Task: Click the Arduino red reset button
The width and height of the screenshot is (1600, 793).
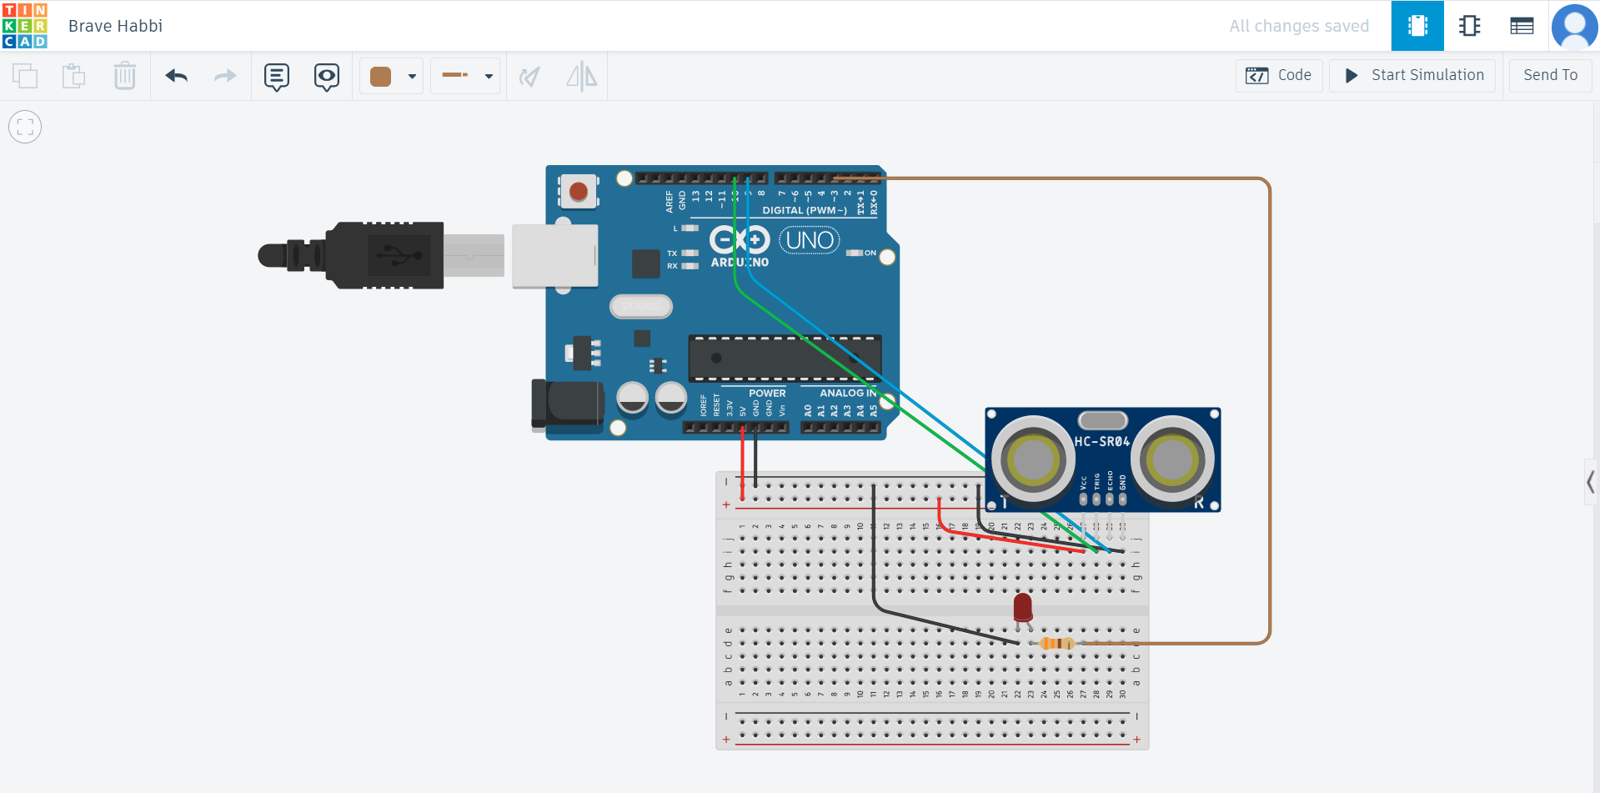Action: pyautogui.click(x=579, y=192)
